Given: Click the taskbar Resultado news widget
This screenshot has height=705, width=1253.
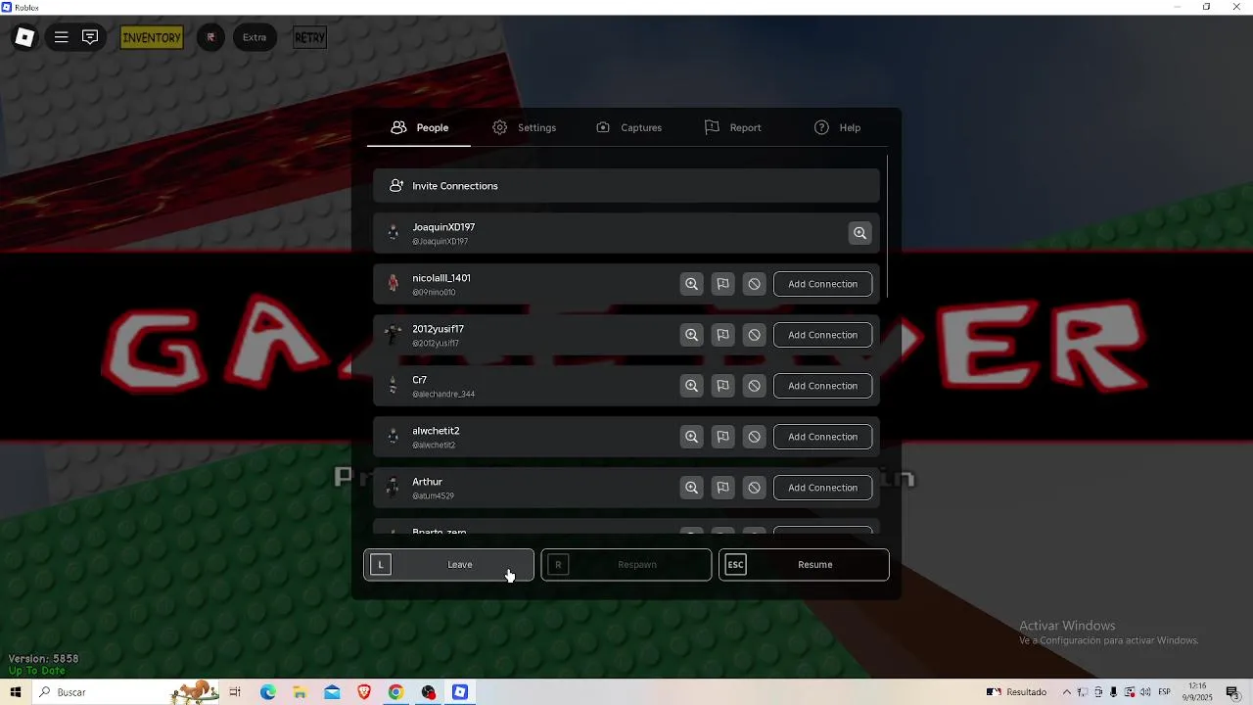Looking at the screenshot, I should click(x=1017, y=692).
